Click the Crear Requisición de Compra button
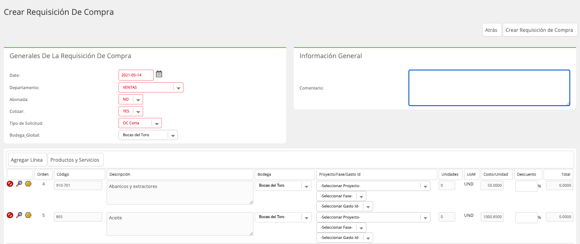This screenshot has width=580, height=244. point(540,30)
